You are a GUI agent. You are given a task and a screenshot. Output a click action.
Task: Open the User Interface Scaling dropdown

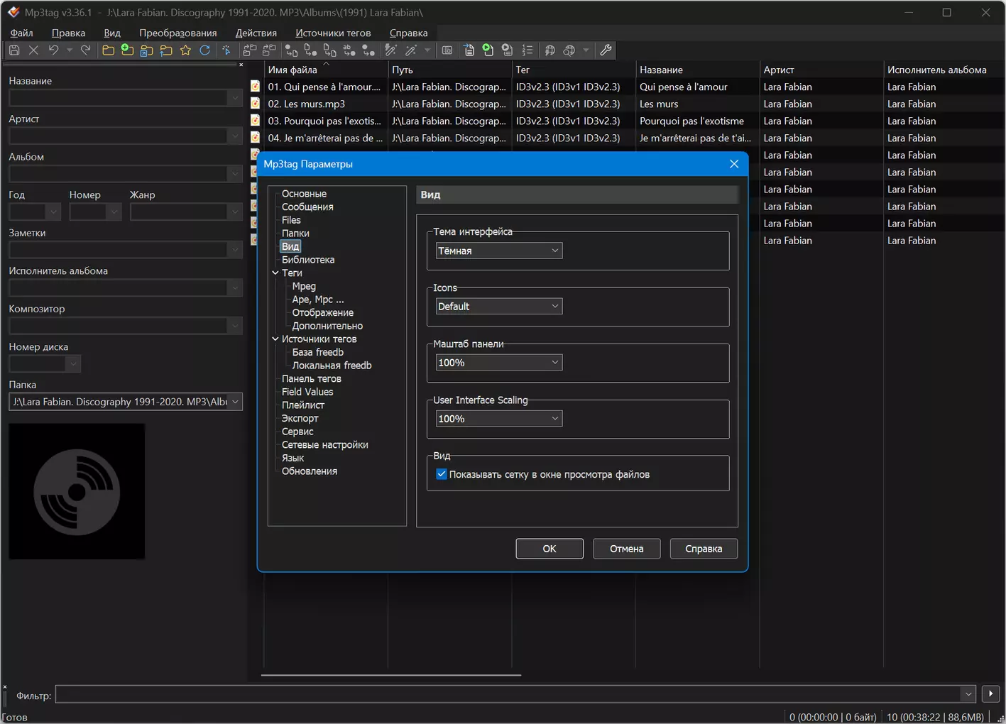tap(498, 419)
